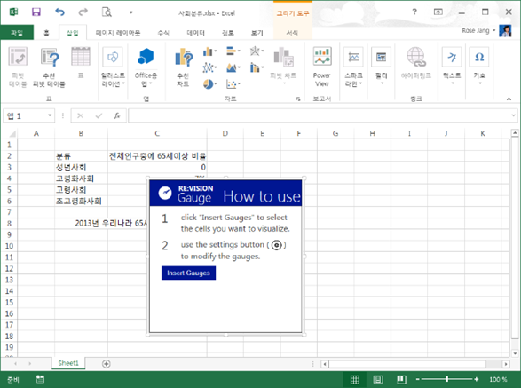Open Sparklines options
521x388 pixels.
click(353, 67)
